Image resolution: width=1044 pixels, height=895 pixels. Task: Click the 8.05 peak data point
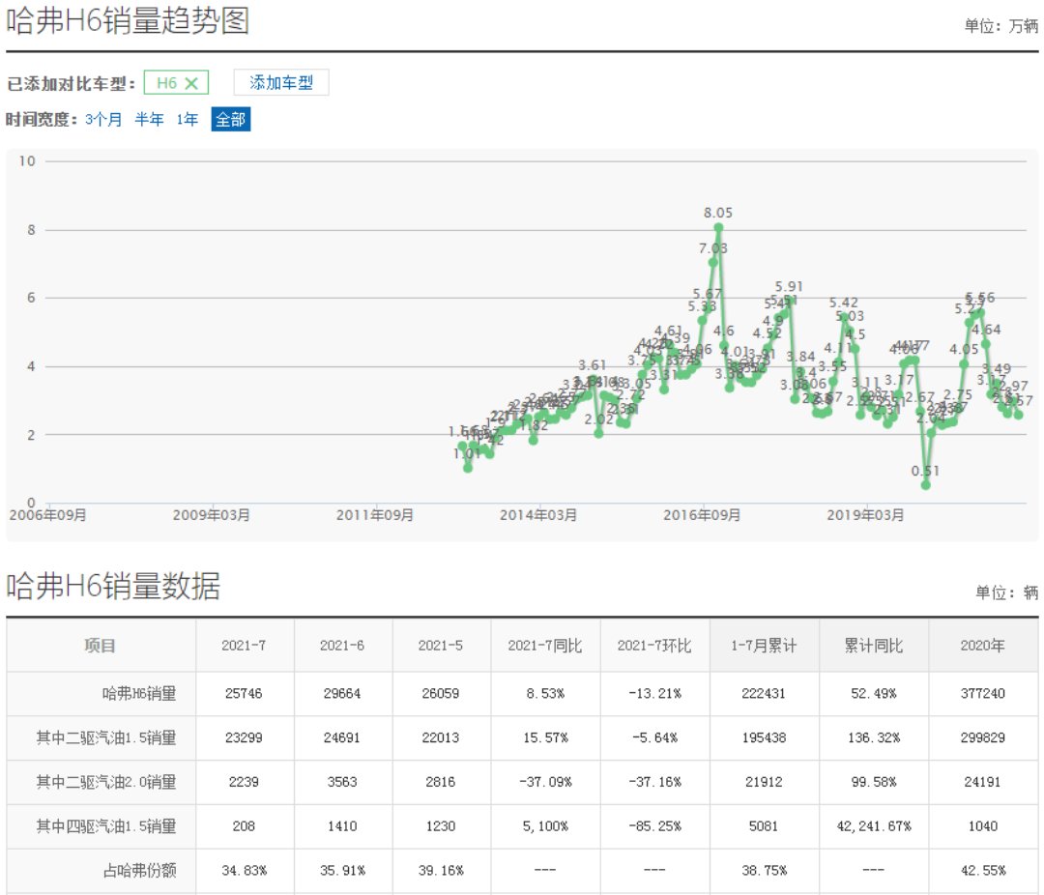(x=718, y=228)
